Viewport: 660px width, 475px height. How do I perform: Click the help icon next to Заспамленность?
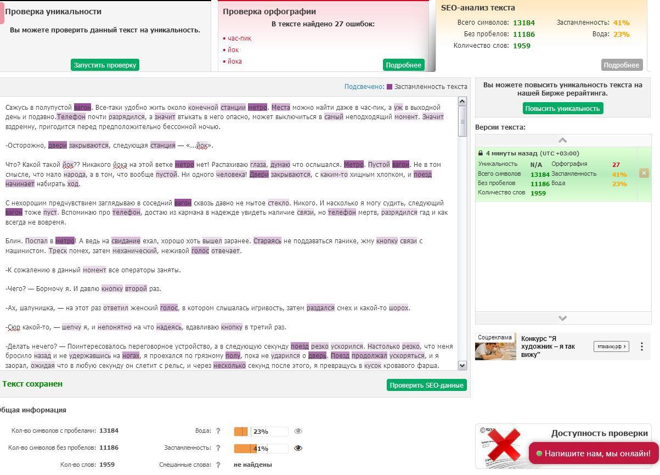coord(218,448)
